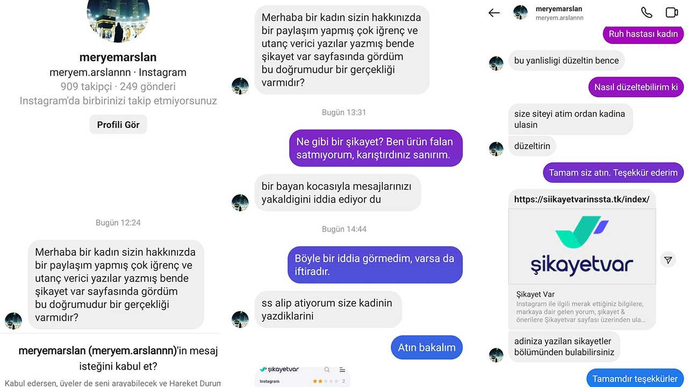This screenshot has width=688, height=387.
Task: Tap the 'Nasıl düzeltebilirim ki' message
Action: (x=636, y=87)
